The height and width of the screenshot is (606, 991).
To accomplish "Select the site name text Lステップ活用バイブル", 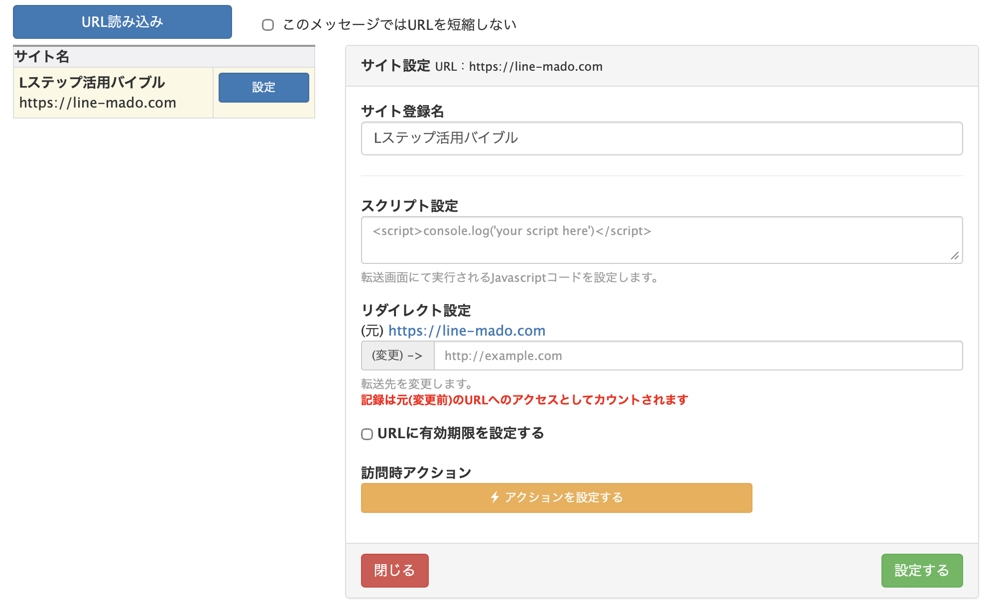I will click(92, 83).
